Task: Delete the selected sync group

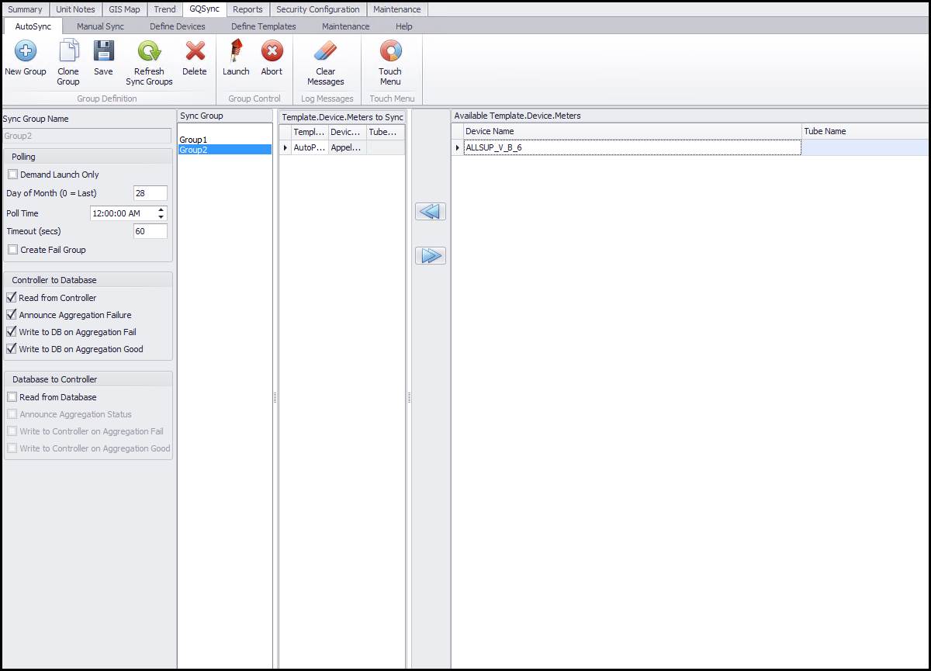Action: [x=195, y=52]
